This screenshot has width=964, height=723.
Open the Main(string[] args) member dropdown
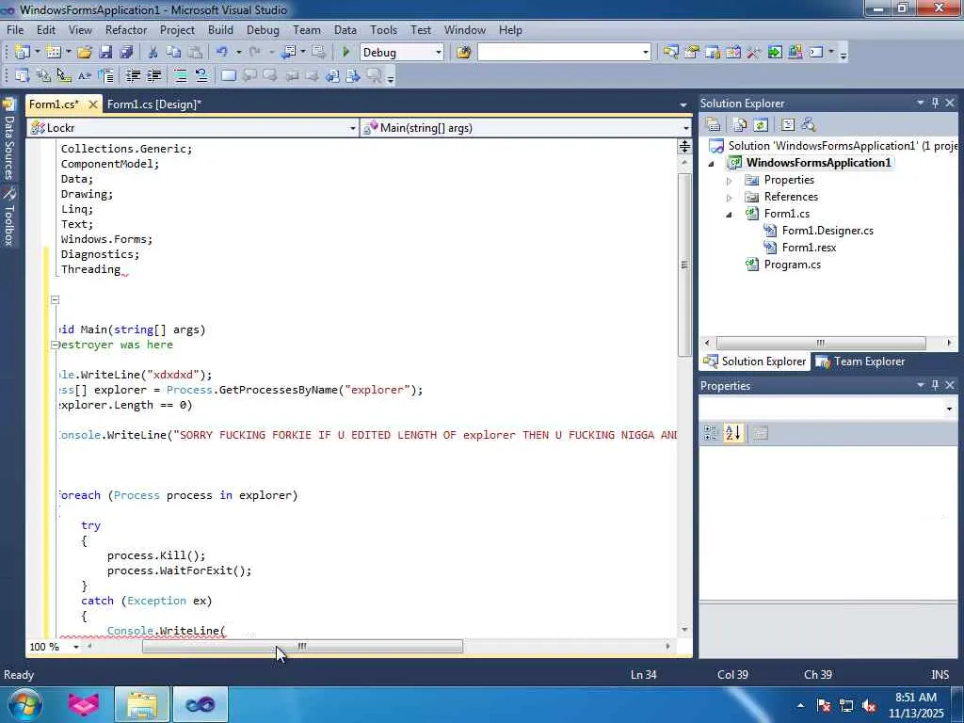click(685, 128)
